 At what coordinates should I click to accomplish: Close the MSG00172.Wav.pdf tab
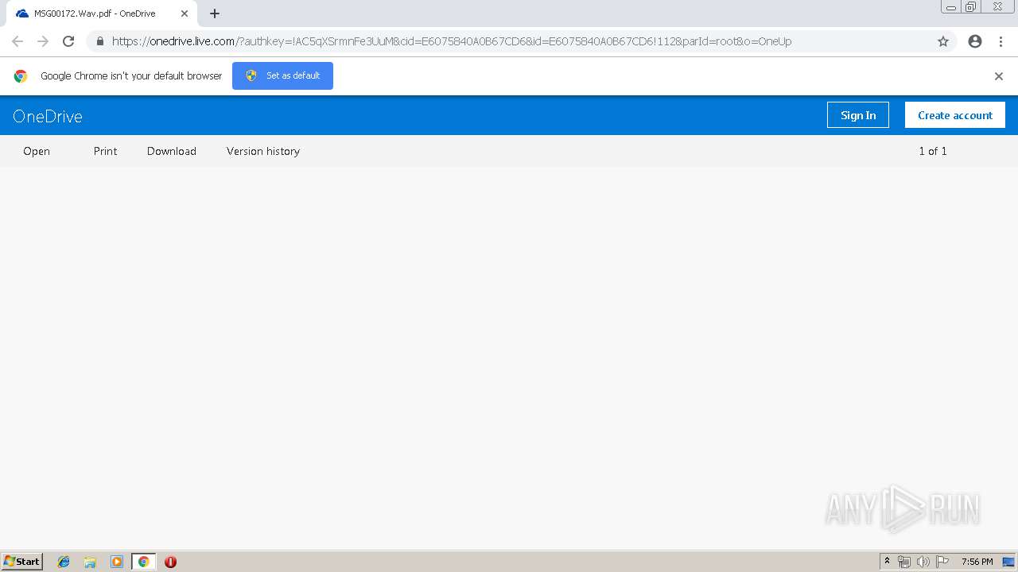coord(185,14)
